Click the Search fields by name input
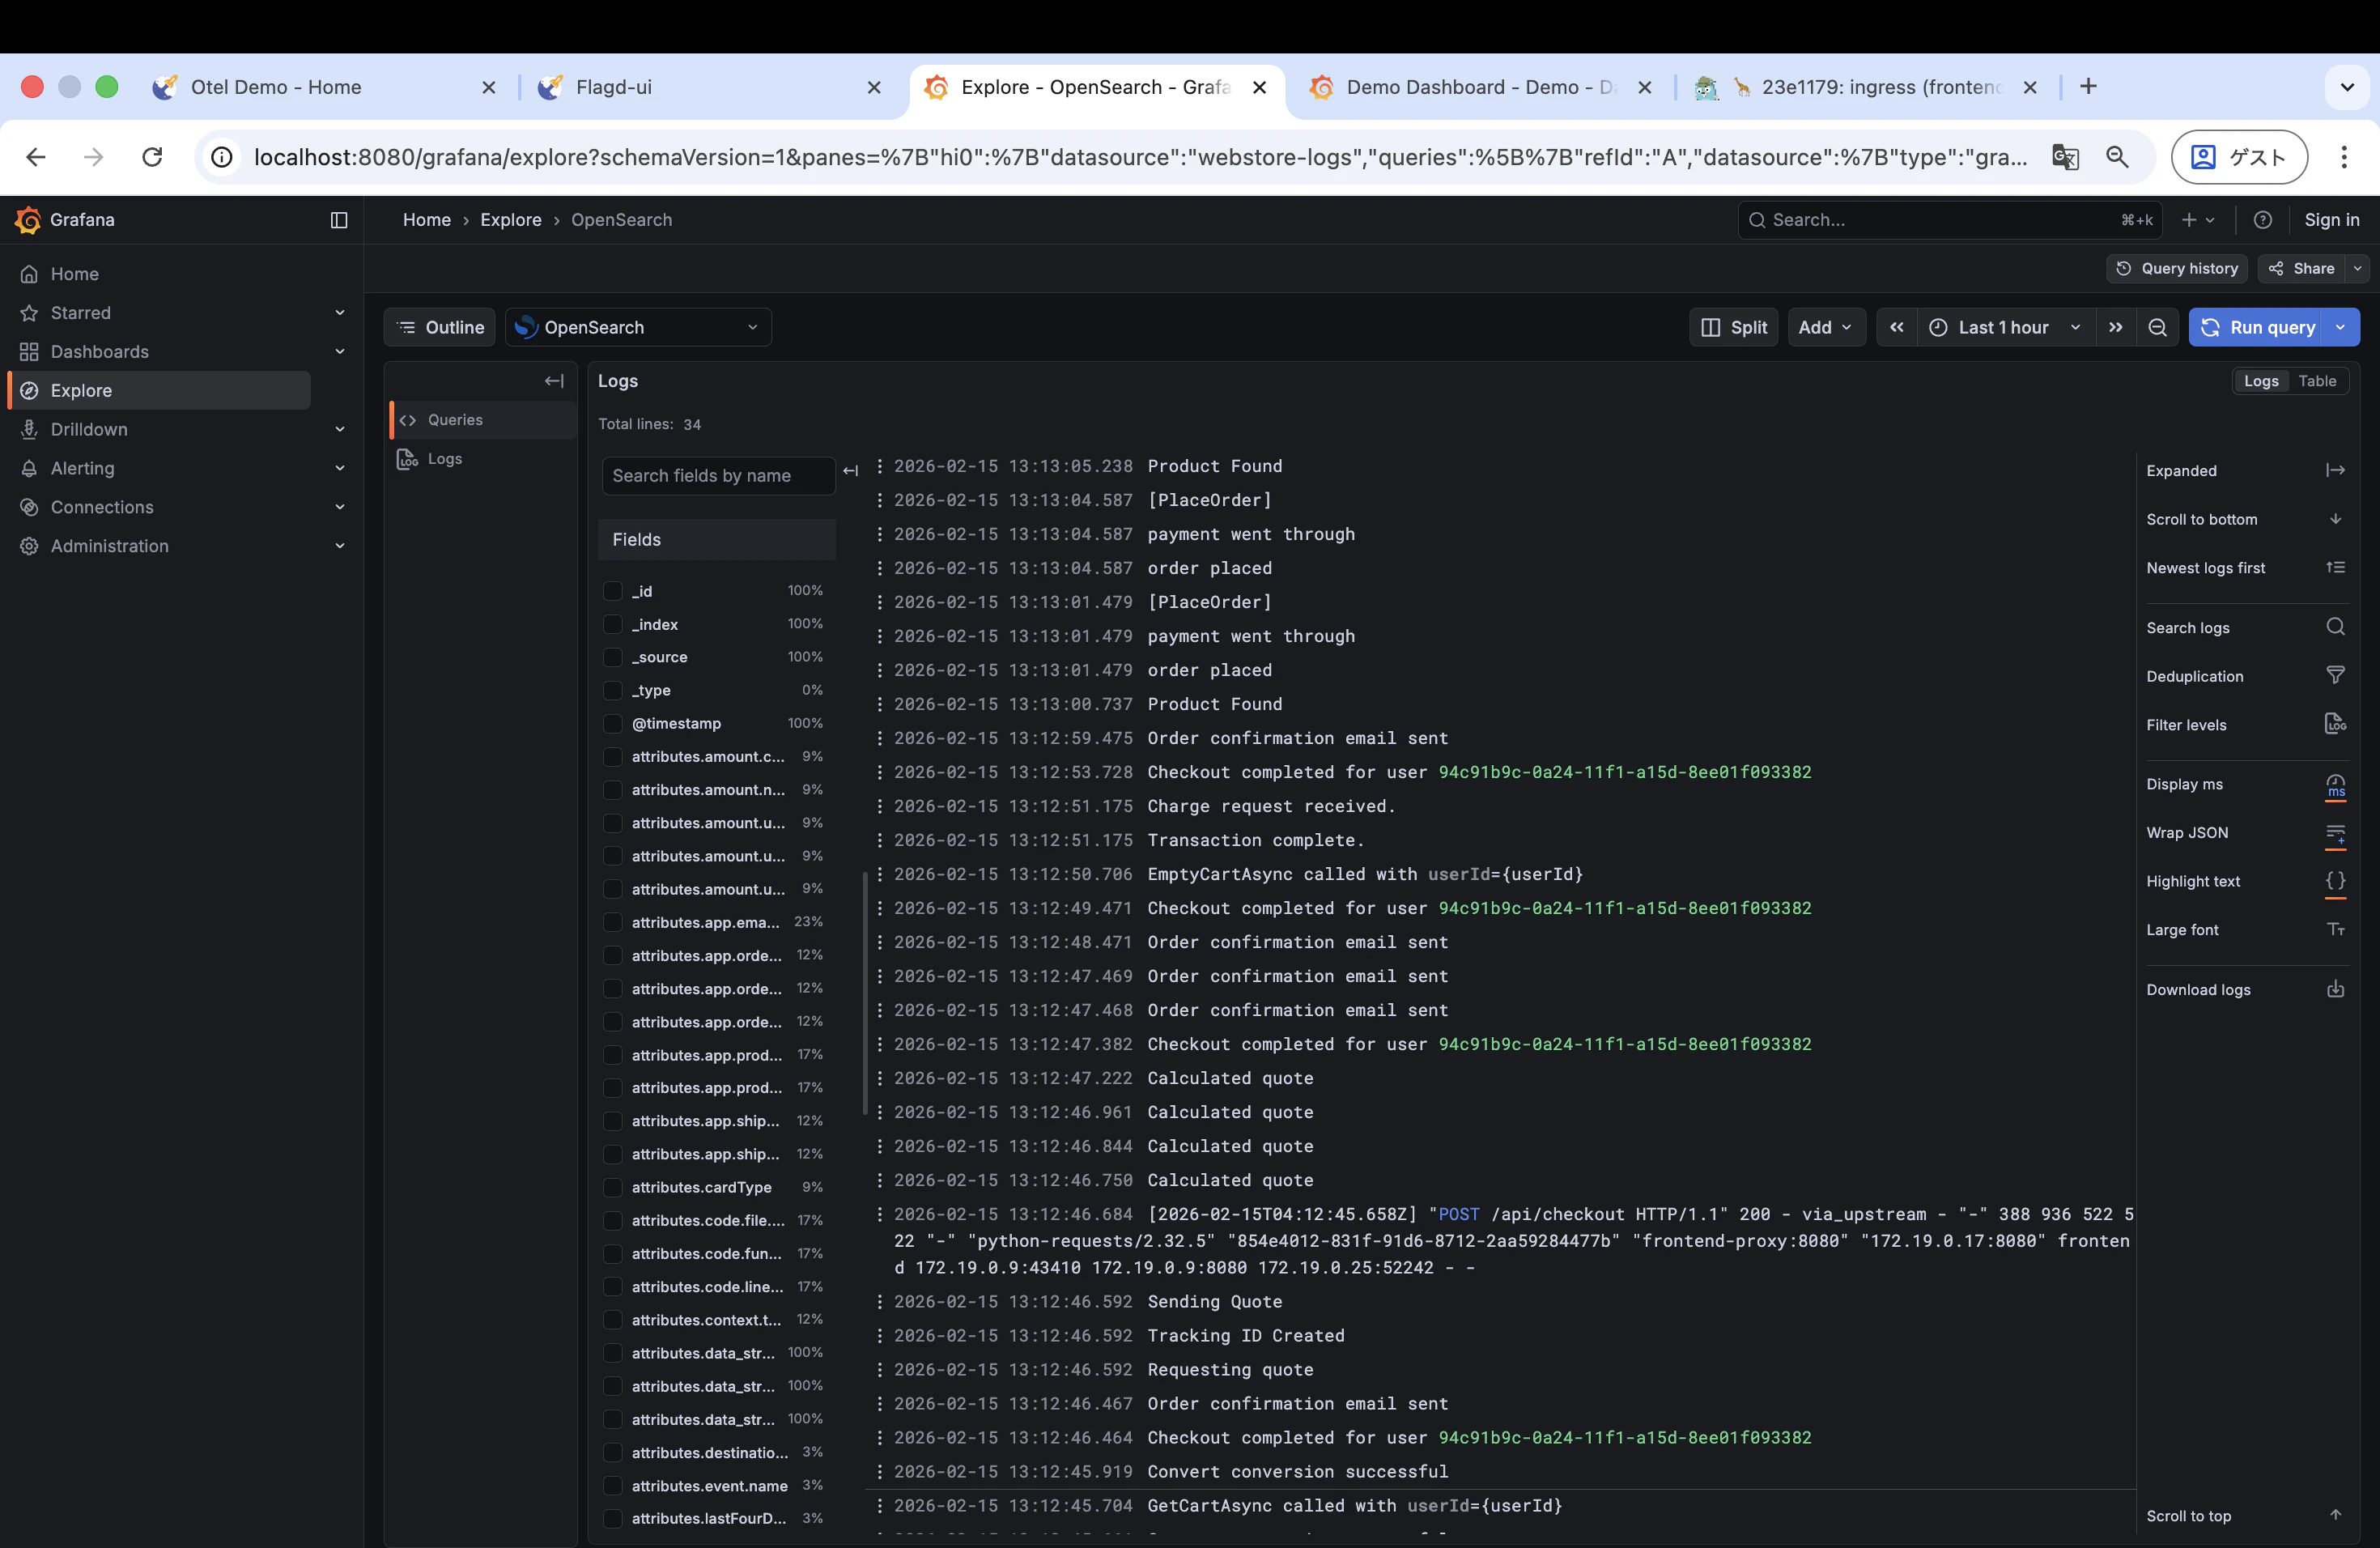The width and height of the screenshot is (2380, 1548). [717, 476]
